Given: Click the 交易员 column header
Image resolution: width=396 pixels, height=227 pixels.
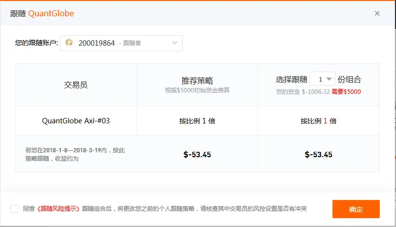Looking at the screenshot, I should (76, 85).
